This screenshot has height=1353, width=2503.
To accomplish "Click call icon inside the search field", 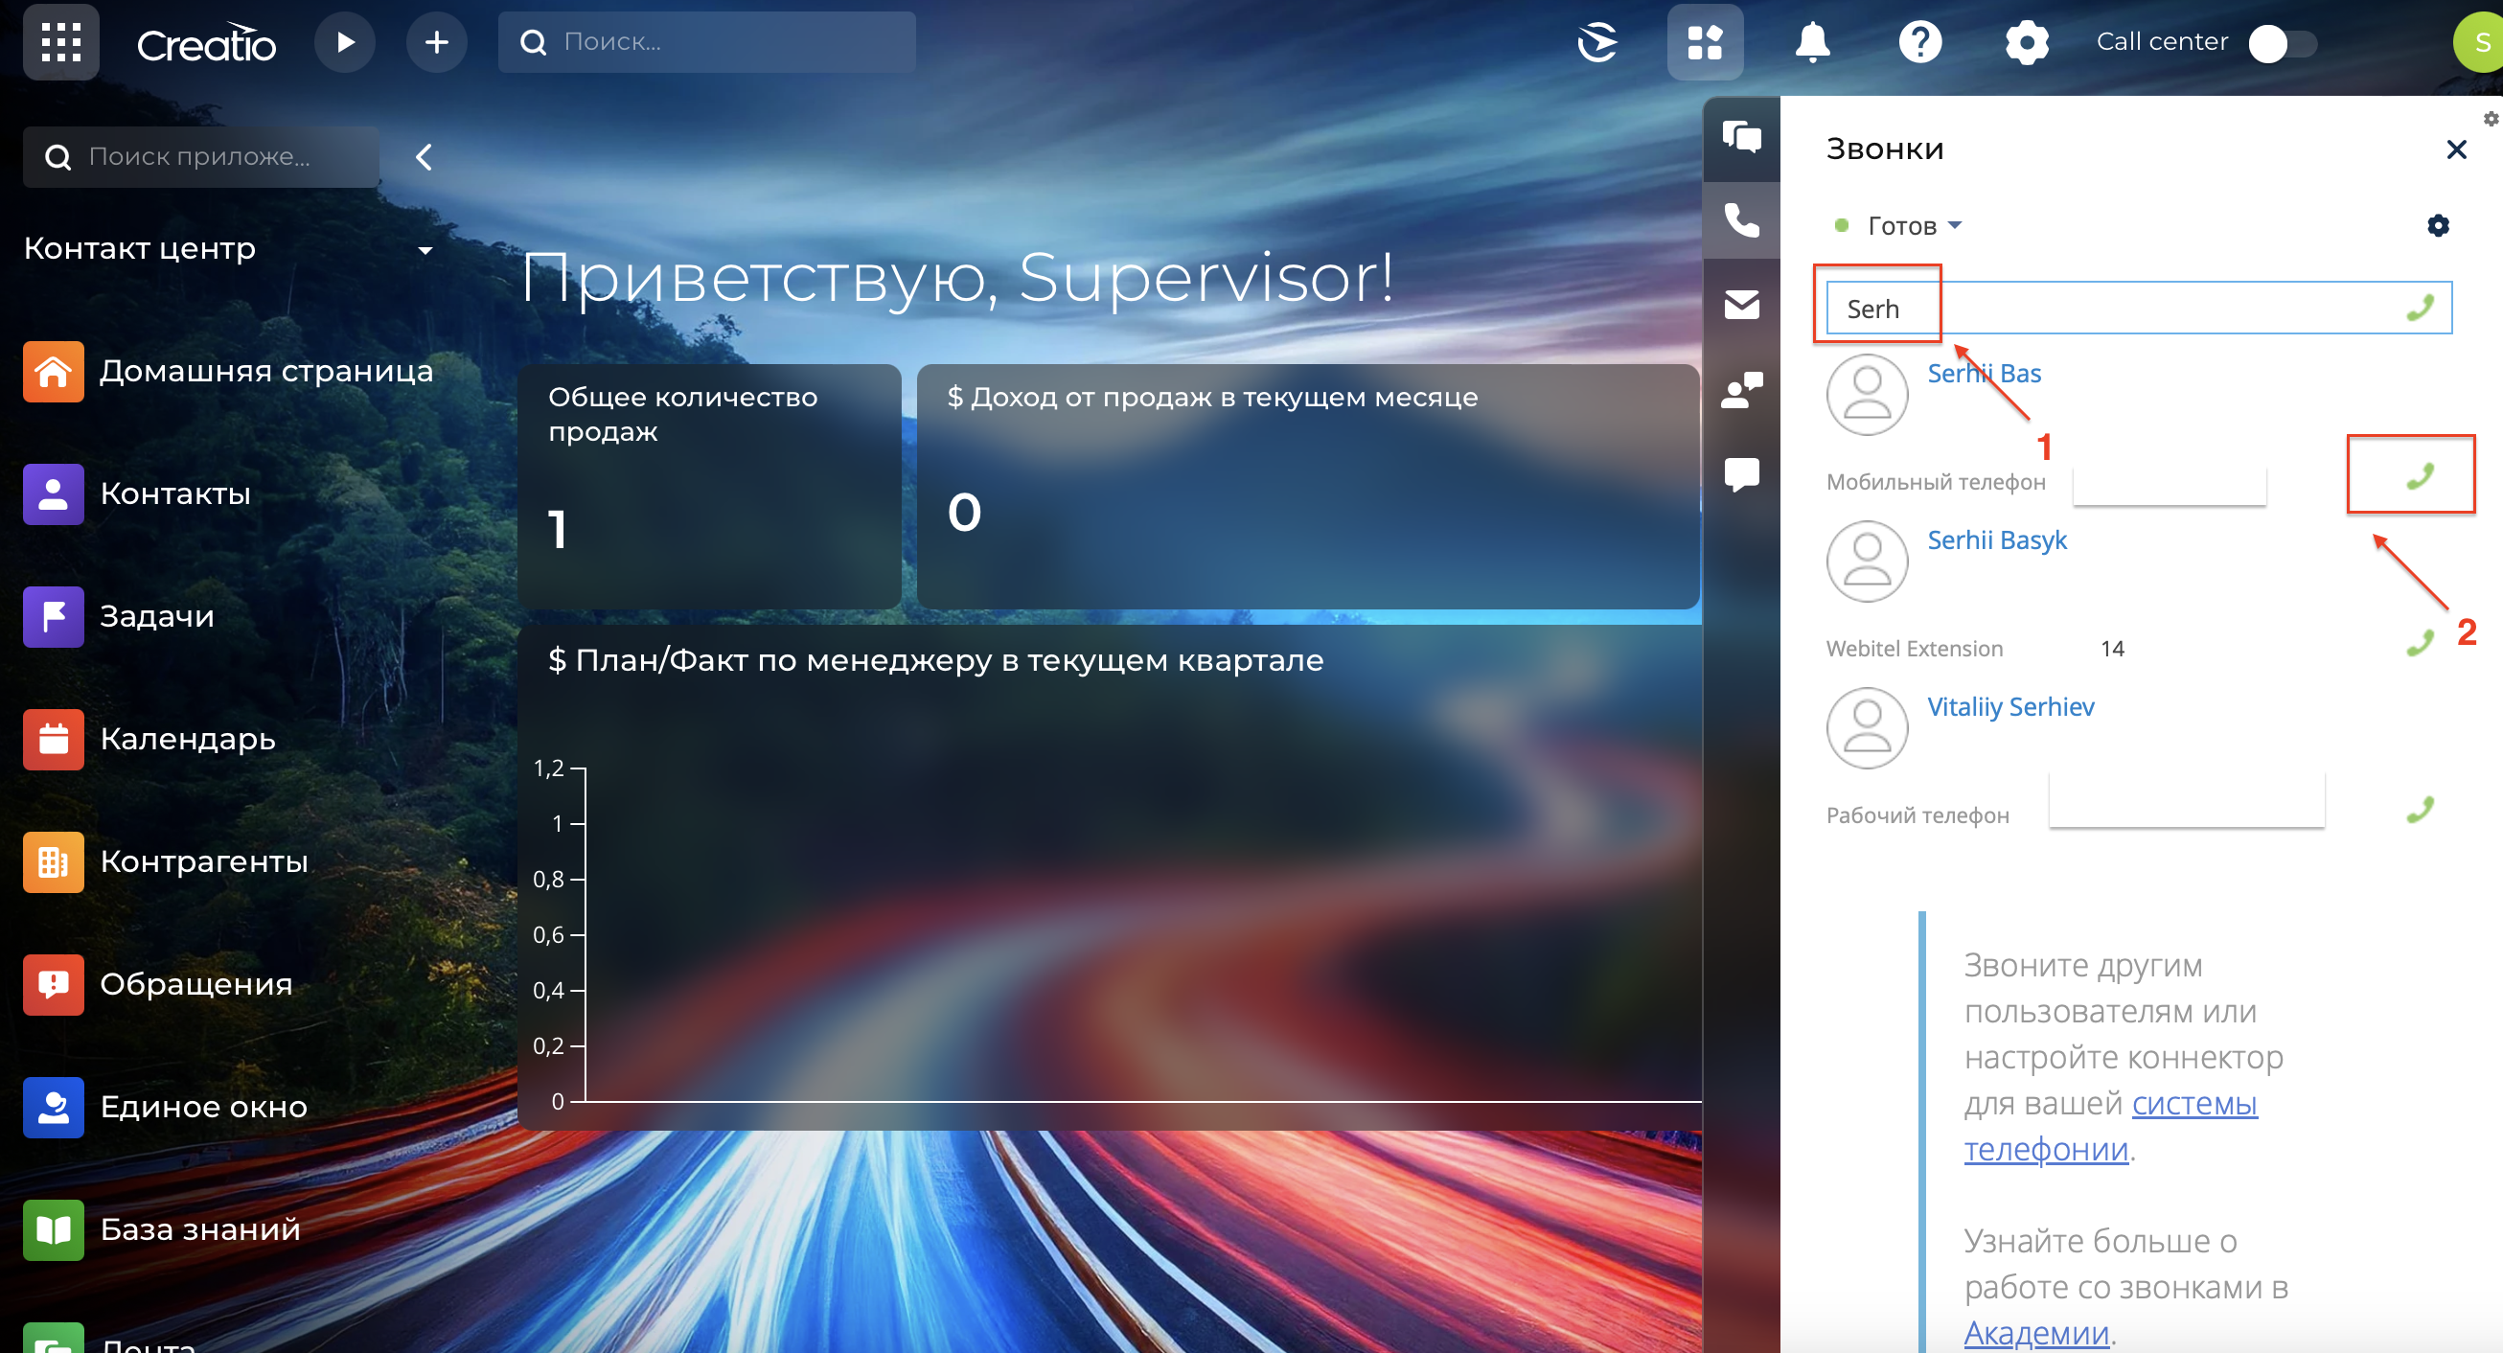I will tap(2420, 308).
